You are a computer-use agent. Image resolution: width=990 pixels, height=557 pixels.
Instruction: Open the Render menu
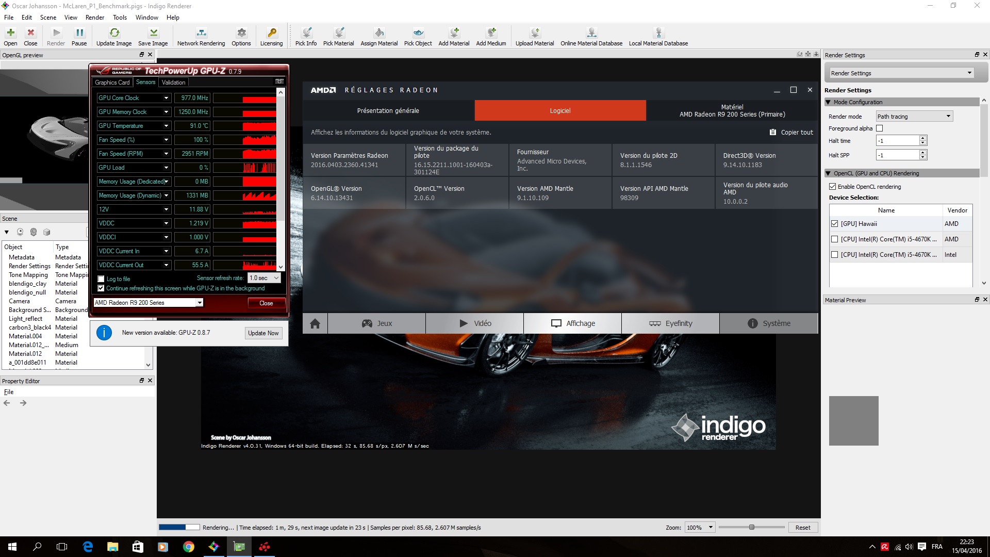[94, 17]
